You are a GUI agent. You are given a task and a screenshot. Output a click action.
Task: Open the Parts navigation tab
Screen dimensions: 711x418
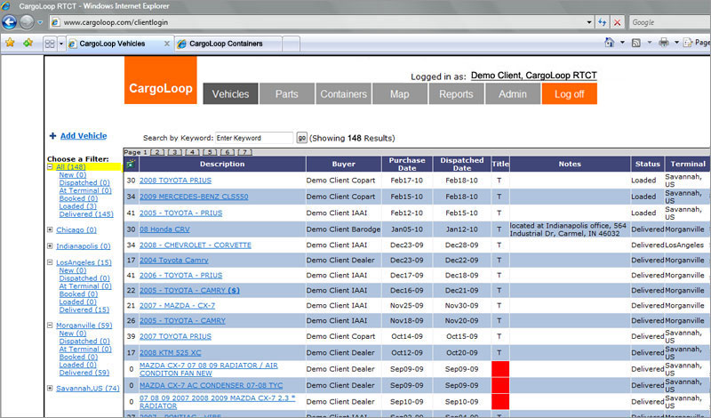point(286,94)
